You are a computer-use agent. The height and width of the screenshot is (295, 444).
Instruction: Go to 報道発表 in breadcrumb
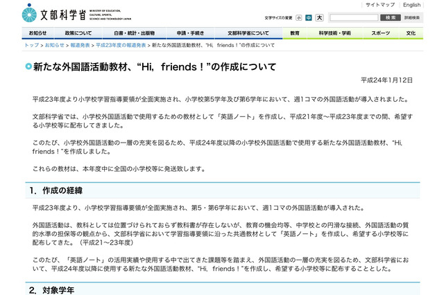click(x=80, y=45)
